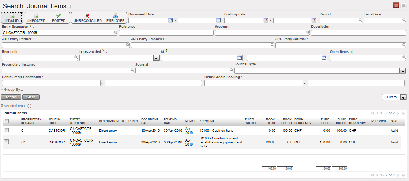Toggle the Posted filter
409x181 pixels.
[x=59, y=18]
